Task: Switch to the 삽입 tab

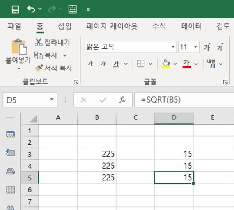Action: (65, 26)
